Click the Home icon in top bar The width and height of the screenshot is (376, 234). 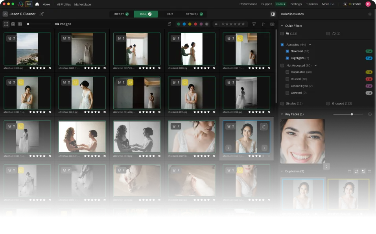37,4
